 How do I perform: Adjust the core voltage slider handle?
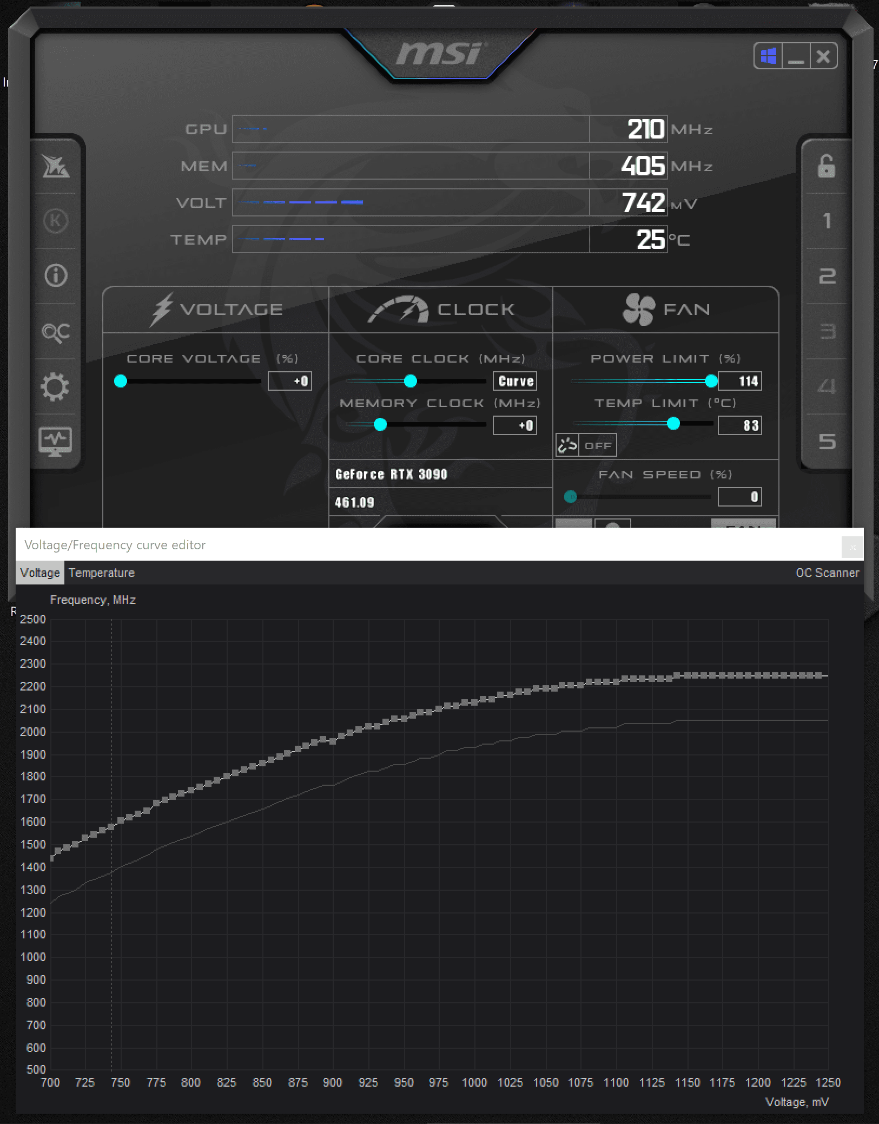[121, 381]
